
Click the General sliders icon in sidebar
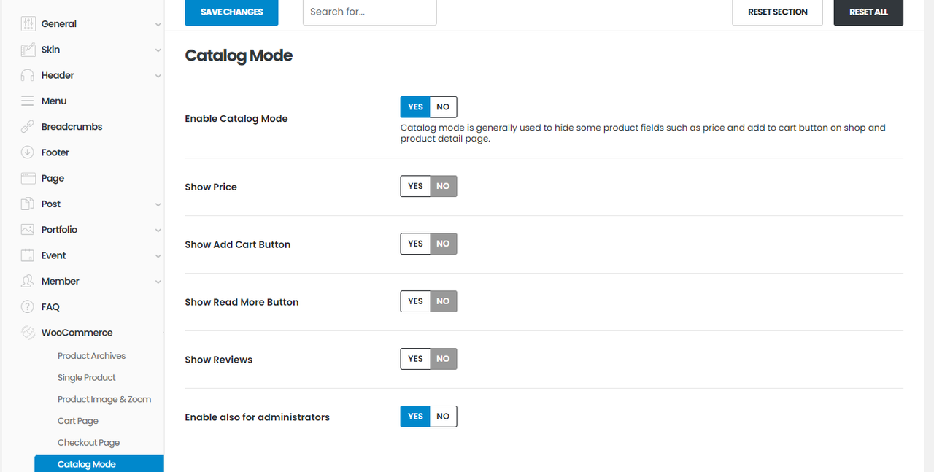pyautogui.click(x=28, y=24)
